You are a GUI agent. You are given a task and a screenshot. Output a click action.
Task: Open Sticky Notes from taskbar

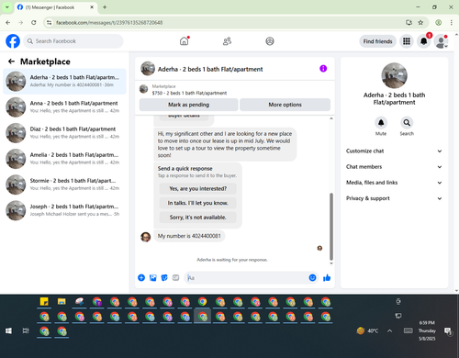click(x=44, y=302)
